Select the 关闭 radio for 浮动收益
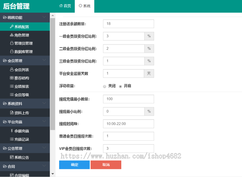Image resolution: width=242 pixels, height=177 pixels. [105, 86]
